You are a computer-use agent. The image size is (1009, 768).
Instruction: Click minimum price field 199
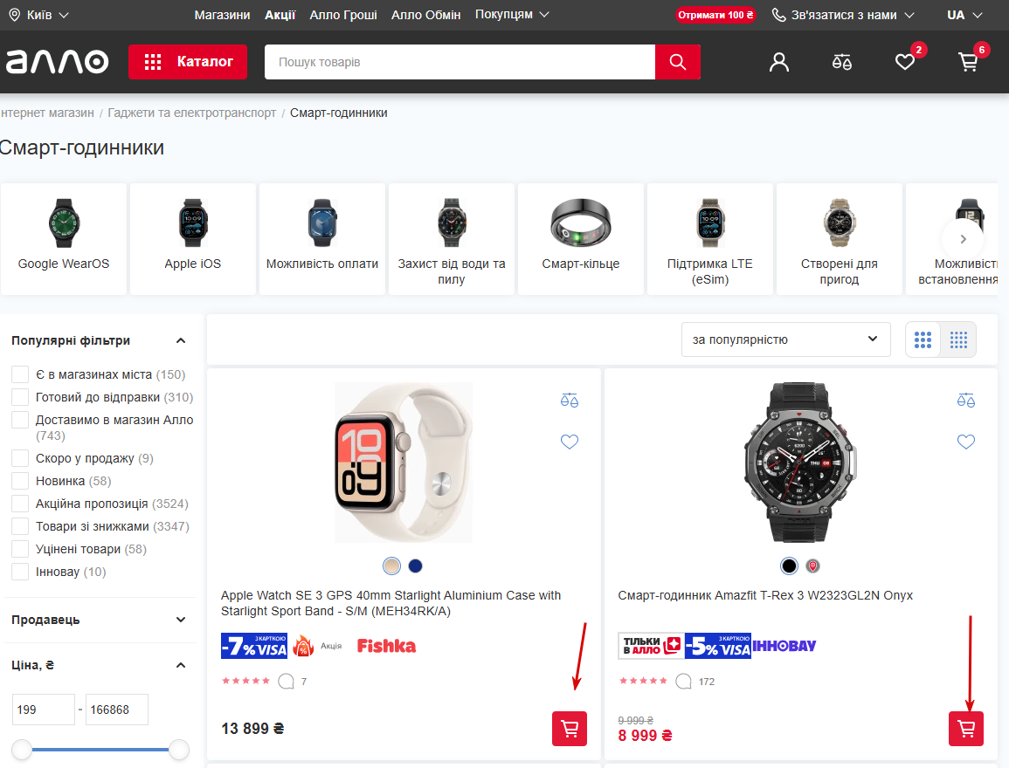point(43,710)
